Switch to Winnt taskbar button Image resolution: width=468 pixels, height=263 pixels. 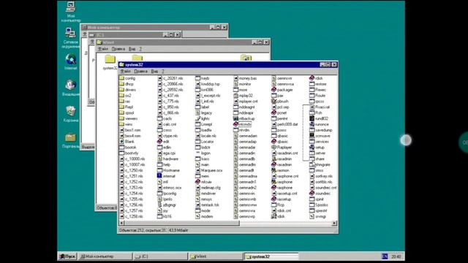[x=216, y=256]
